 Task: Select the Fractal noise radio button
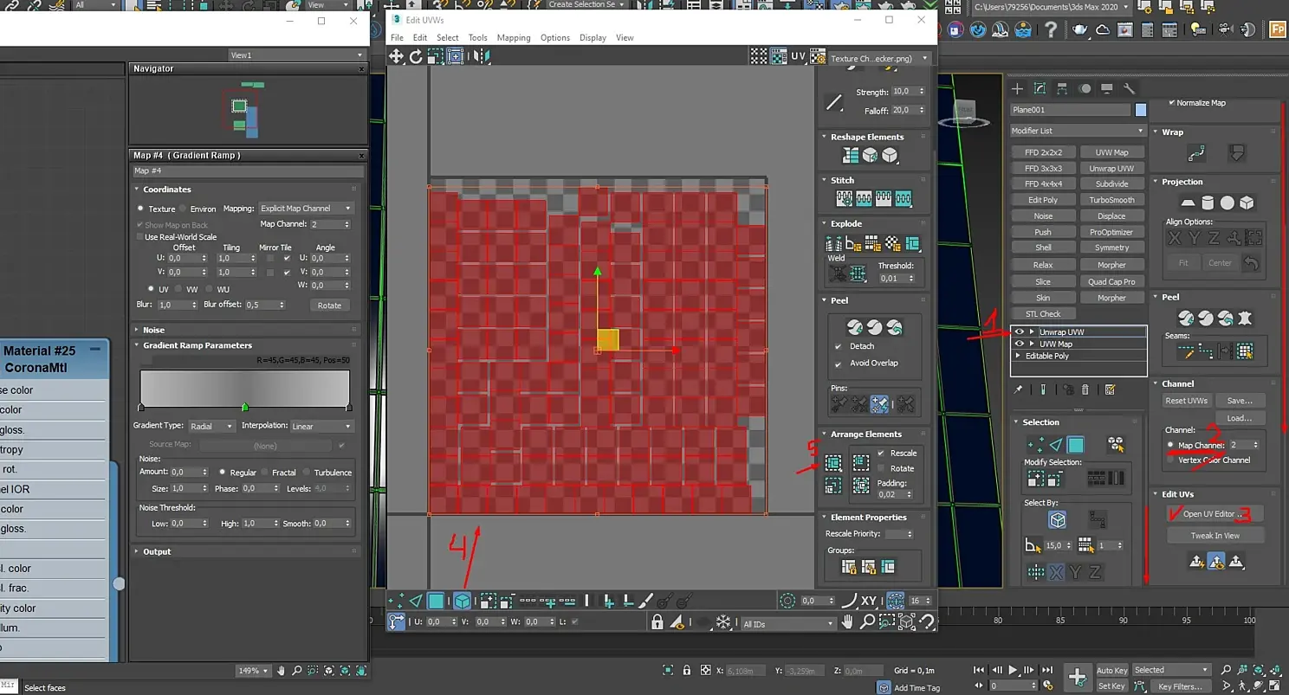point(265,473)
